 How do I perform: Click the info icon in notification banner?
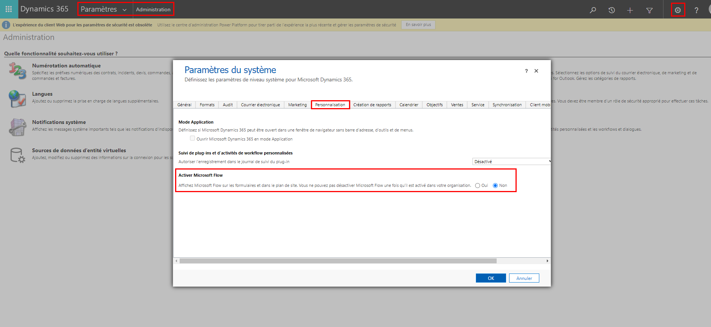coord(6,25)
